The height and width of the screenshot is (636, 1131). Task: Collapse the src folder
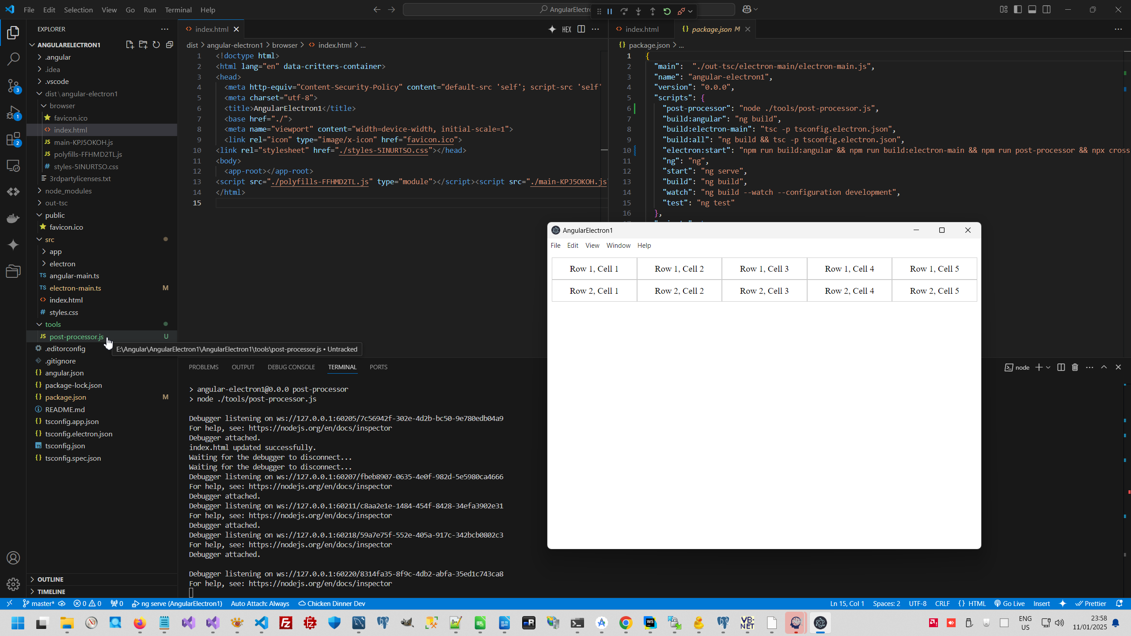point(49,239)
